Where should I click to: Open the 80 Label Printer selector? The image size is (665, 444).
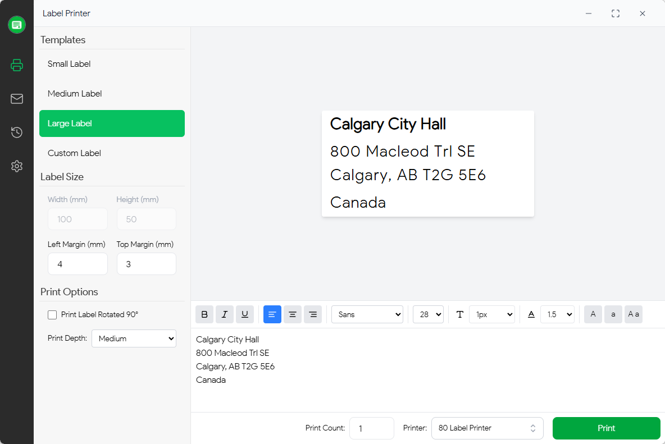pos(487,428)
